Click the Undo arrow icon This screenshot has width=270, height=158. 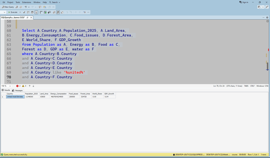point(26,7)
